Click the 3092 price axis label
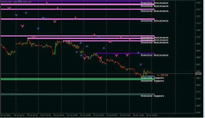This screenshot has height=118, width=205. tap(198, 44)
